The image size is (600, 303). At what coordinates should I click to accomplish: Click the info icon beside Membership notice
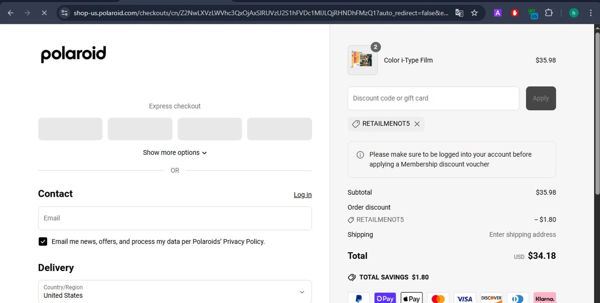coord(360,154)
